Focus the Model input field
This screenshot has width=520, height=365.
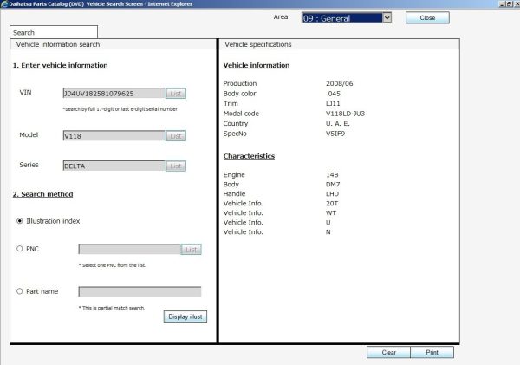coord(114,136)
